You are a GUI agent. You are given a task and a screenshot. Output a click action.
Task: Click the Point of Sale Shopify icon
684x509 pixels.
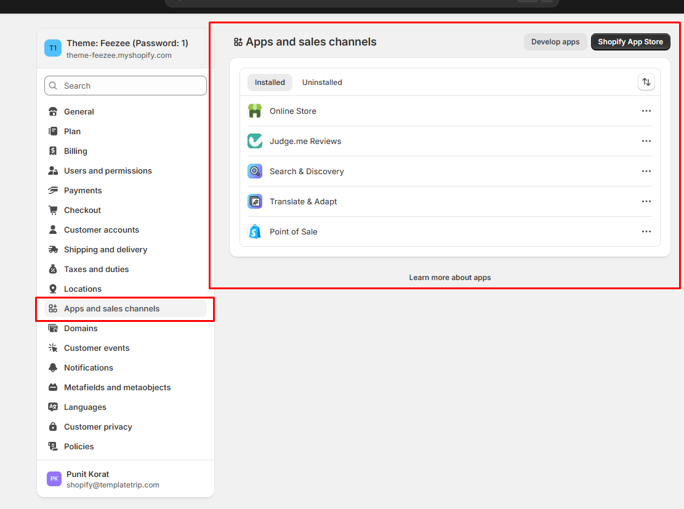point(255,231)
